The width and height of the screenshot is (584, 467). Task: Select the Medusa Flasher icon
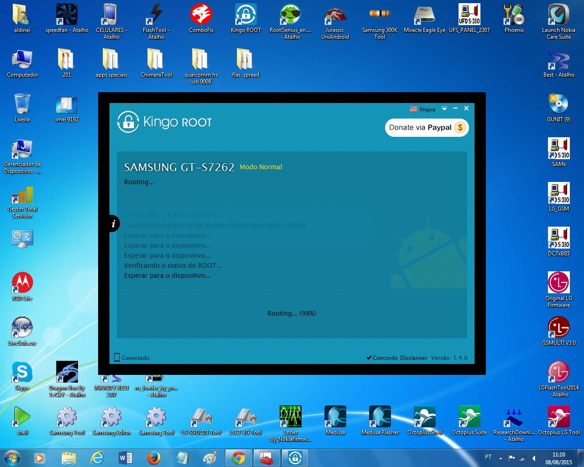coord(380,421)
